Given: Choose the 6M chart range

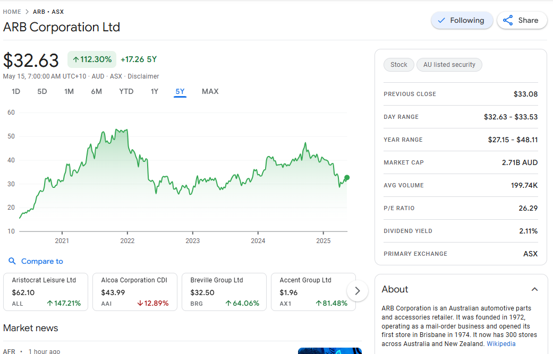Looking at the screenshot, I should (x=96, y=91).
